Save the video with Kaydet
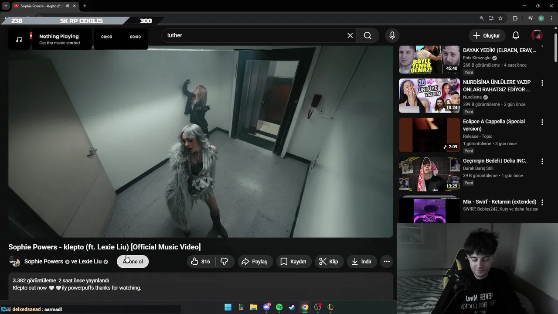The width and height of the screenshot is (558, 314). [294, 262]
